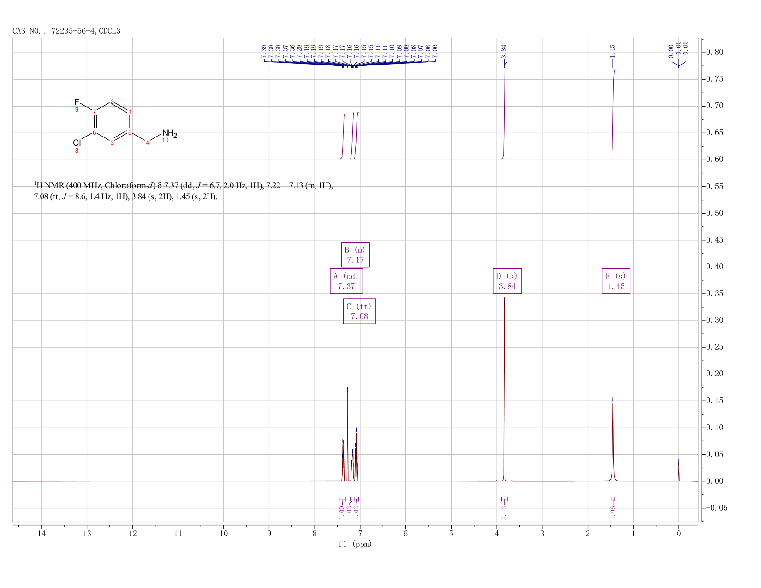Click the second report line starting 7.08 (tt
The image size is (761, 588).
[x=125, y=197]
